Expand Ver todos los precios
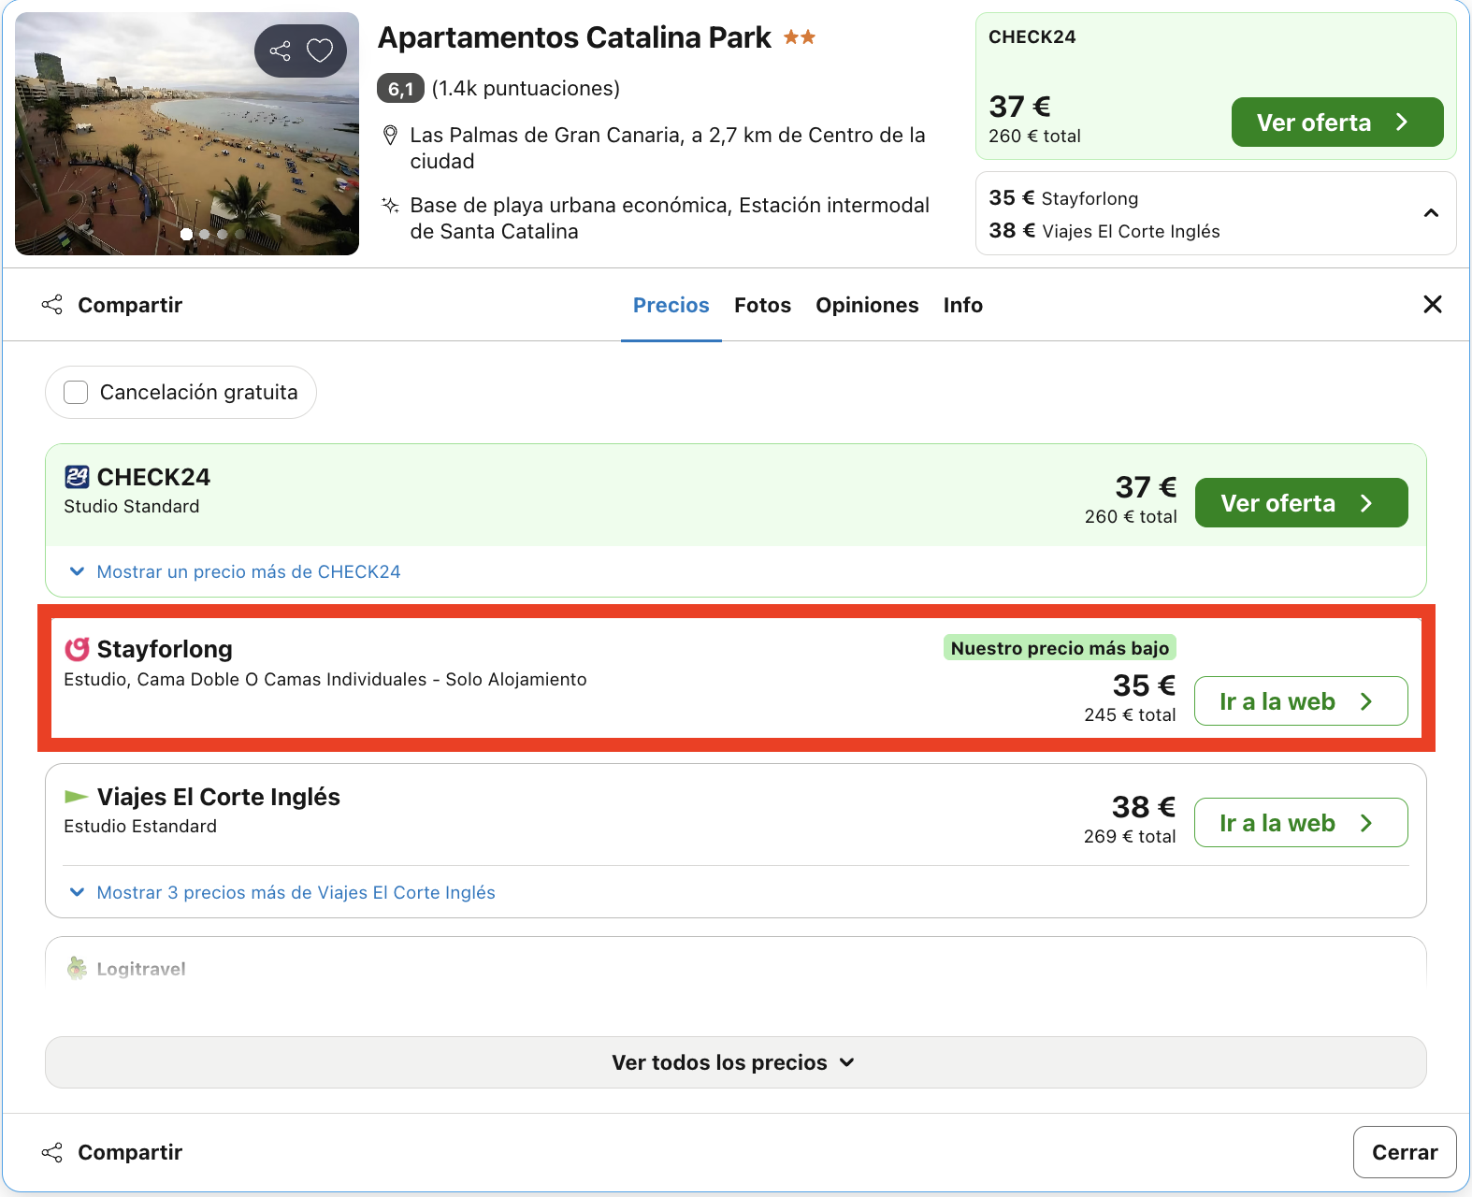1472x1197 pixels. [735, 1062]
